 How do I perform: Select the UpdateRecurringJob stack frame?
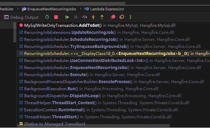coord(113,33)
